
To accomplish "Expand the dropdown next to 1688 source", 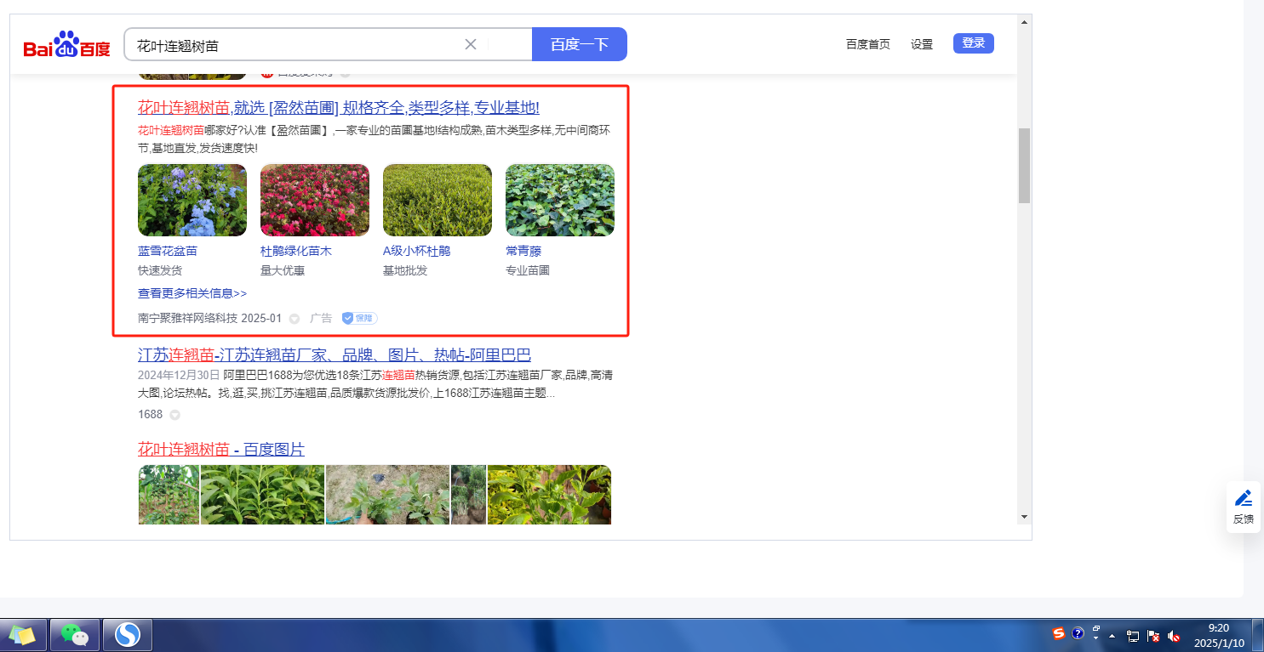I will [174, 415].
